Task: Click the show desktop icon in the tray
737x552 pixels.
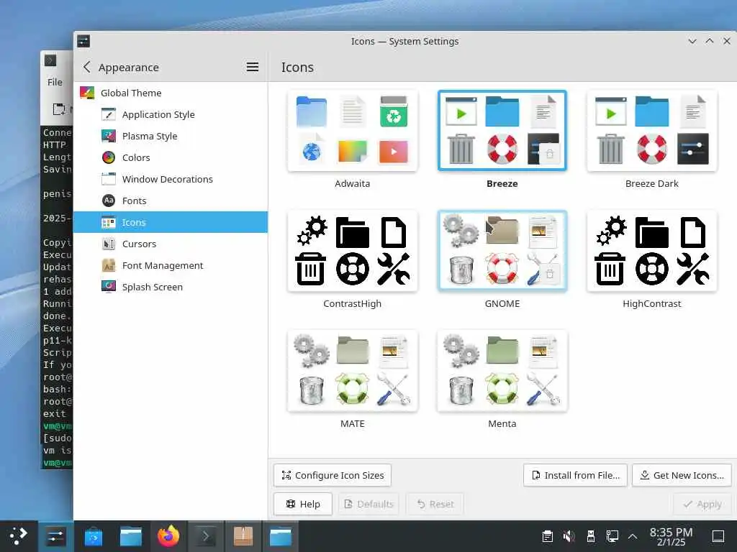Action: tap(718, 536)
